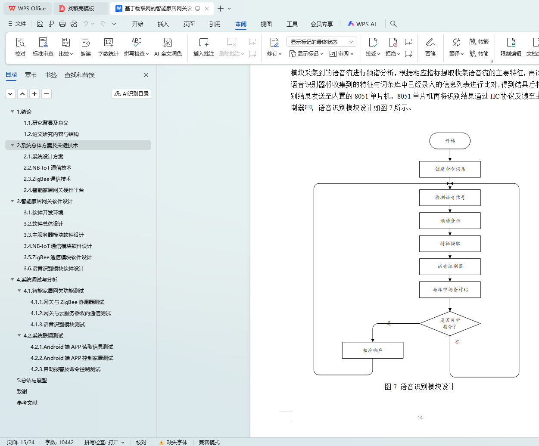Go to previous revision icon next to 拒绝
The width and height of the screenshot is (539, 446).
pos(408,42)
